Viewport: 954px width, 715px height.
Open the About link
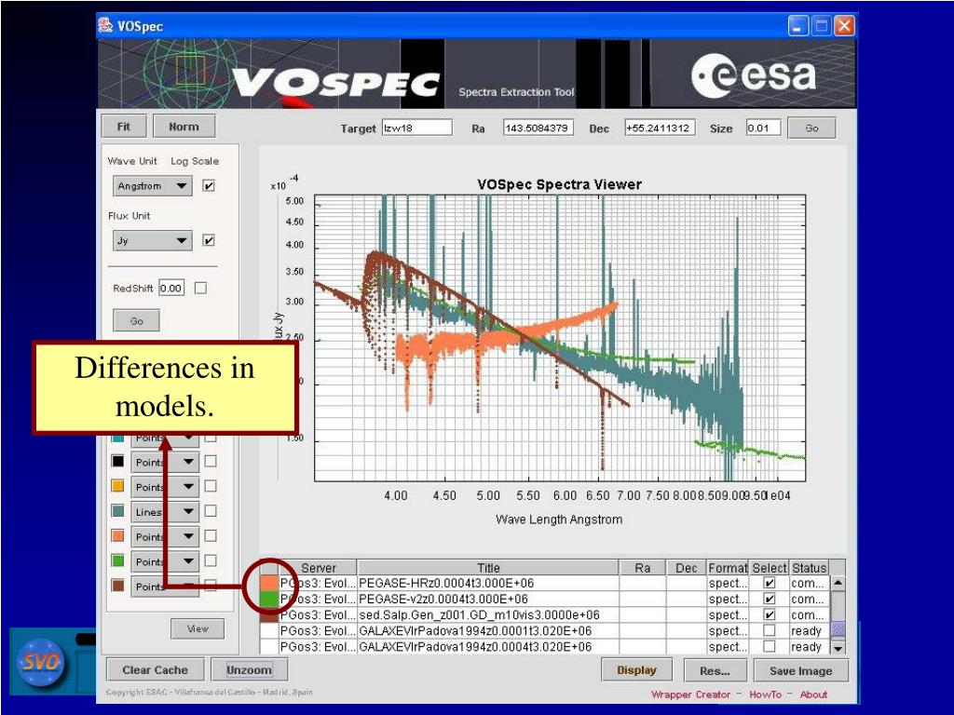coord(813,695)
